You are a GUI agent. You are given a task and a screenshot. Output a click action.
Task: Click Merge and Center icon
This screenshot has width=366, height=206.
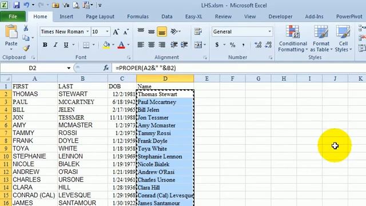[198, 45]
